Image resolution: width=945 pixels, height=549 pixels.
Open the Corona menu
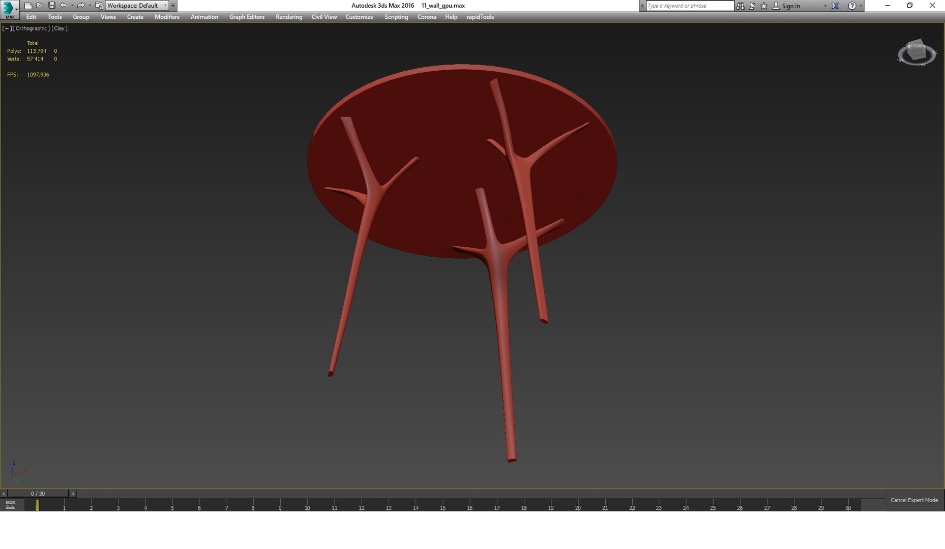click(427, 17)
